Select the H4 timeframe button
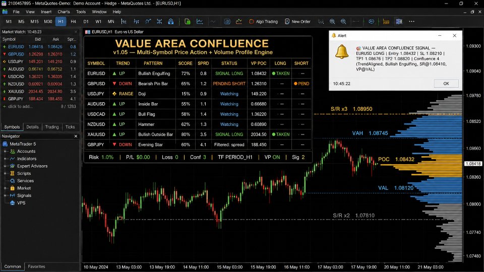484x272 pixels. click(x=73, y=22)
